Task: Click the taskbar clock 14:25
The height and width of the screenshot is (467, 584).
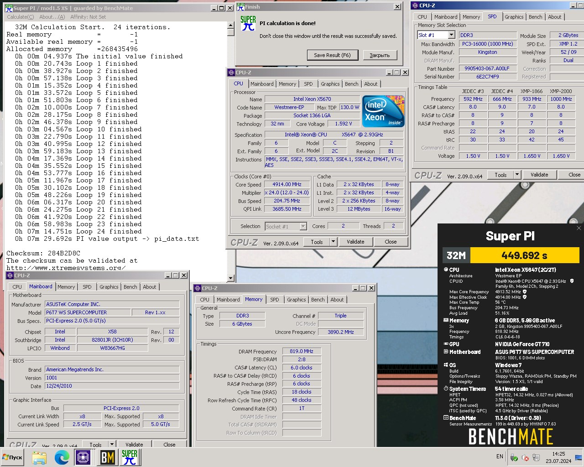Action: pos(558,454)
